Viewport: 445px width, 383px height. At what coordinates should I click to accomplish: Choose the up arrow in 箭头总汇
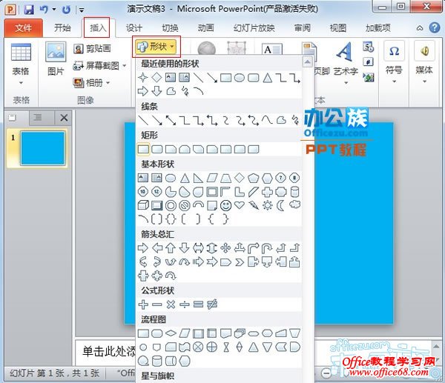click(171, 247)
